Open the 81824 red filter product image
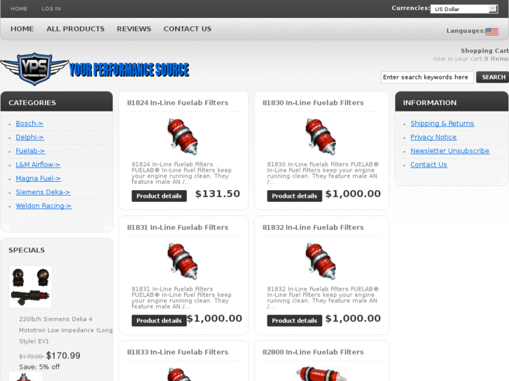This screenshot has height=381, width=509. click(x=183, y=136)
